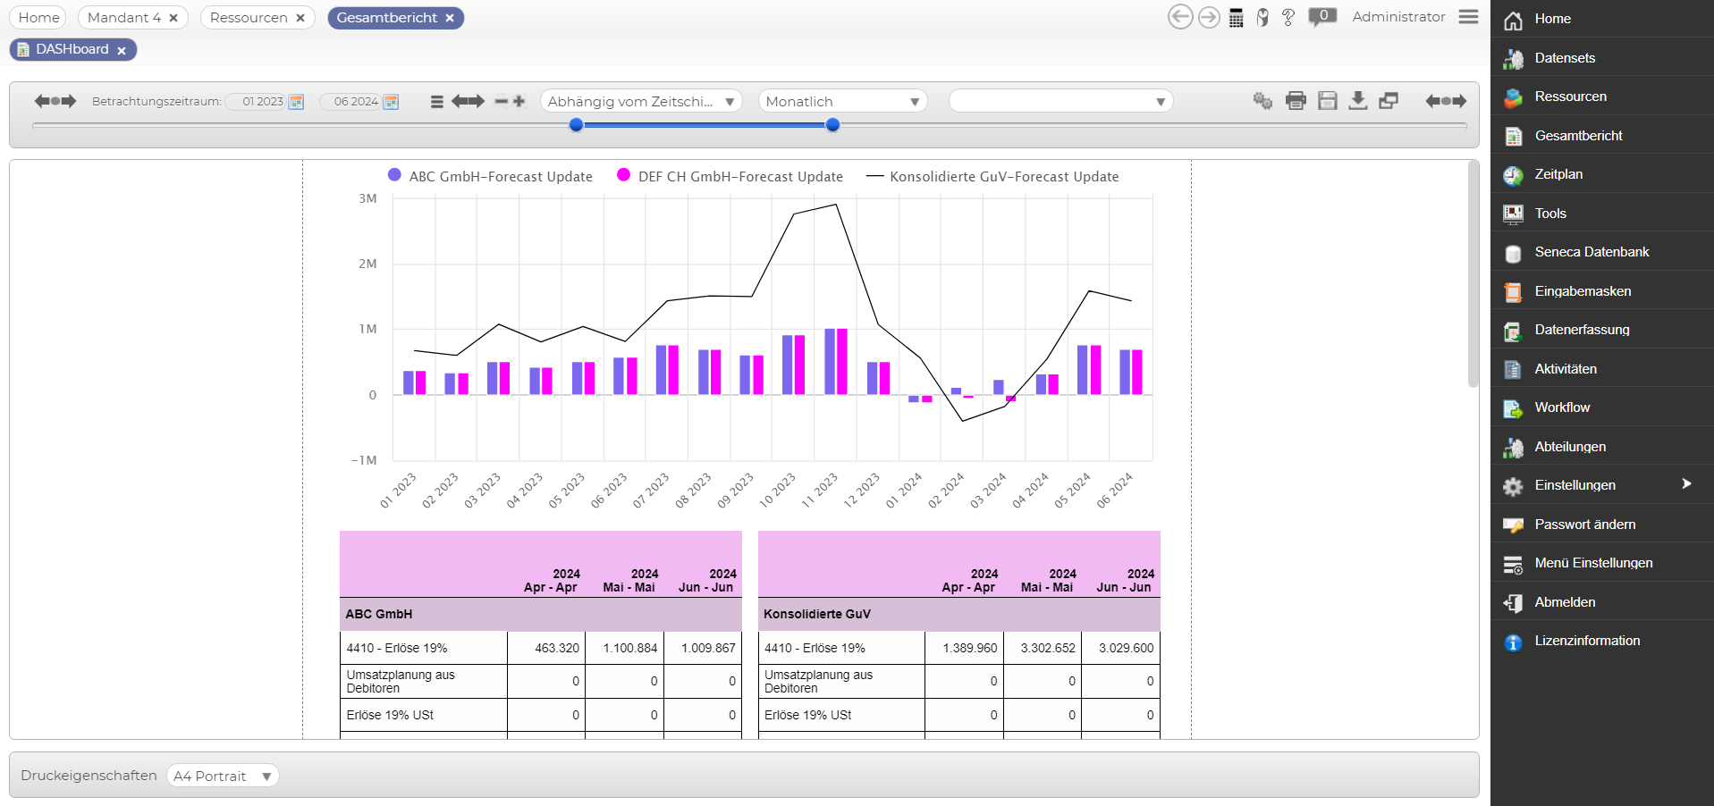Click the penguin icon in the top bar

pos(1262,18)
